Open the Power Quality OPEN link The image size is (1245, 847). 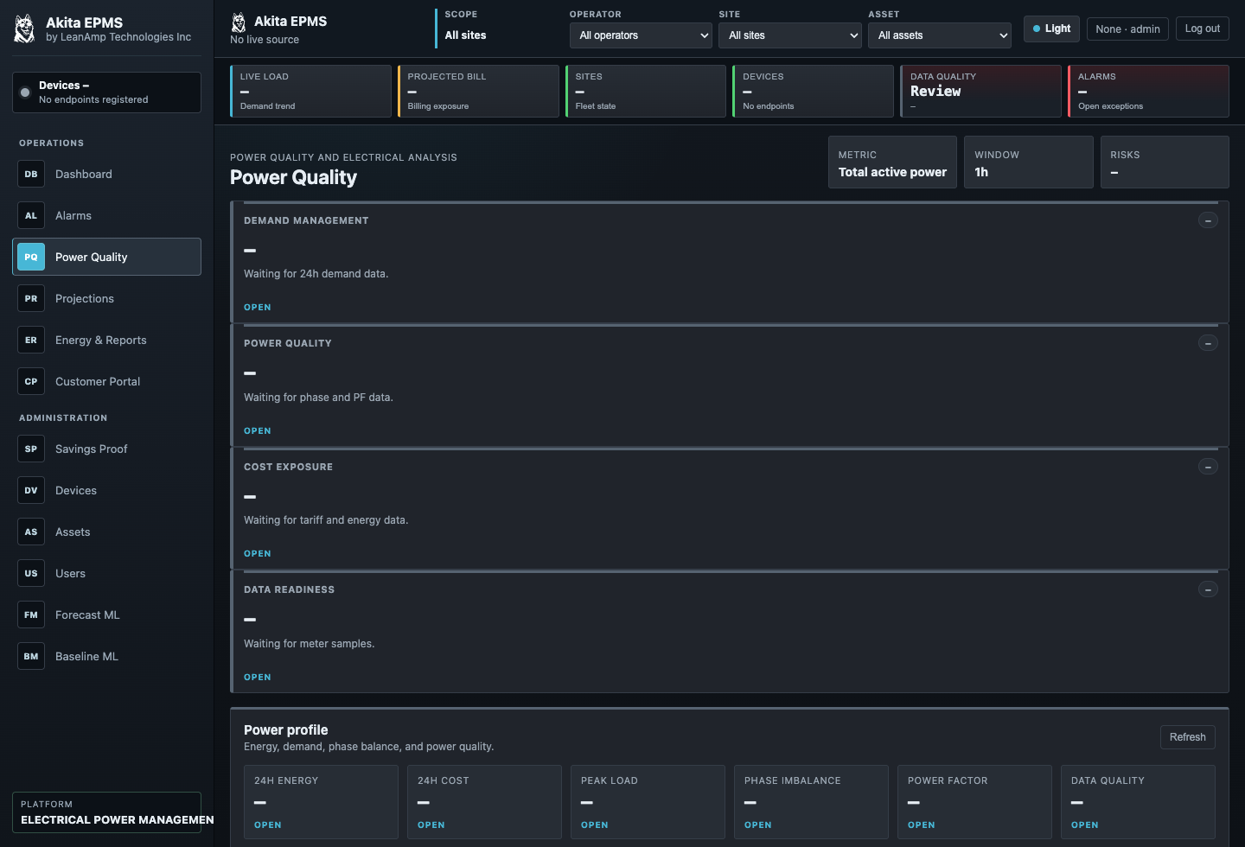click(x=258, y=430)
